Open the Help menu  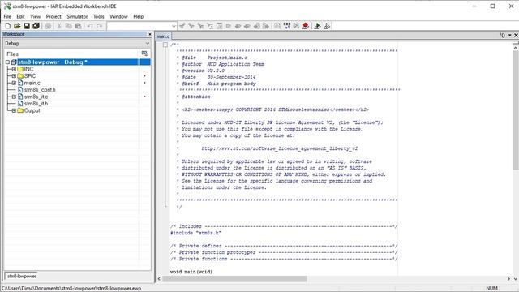click(x=139, y=16)
